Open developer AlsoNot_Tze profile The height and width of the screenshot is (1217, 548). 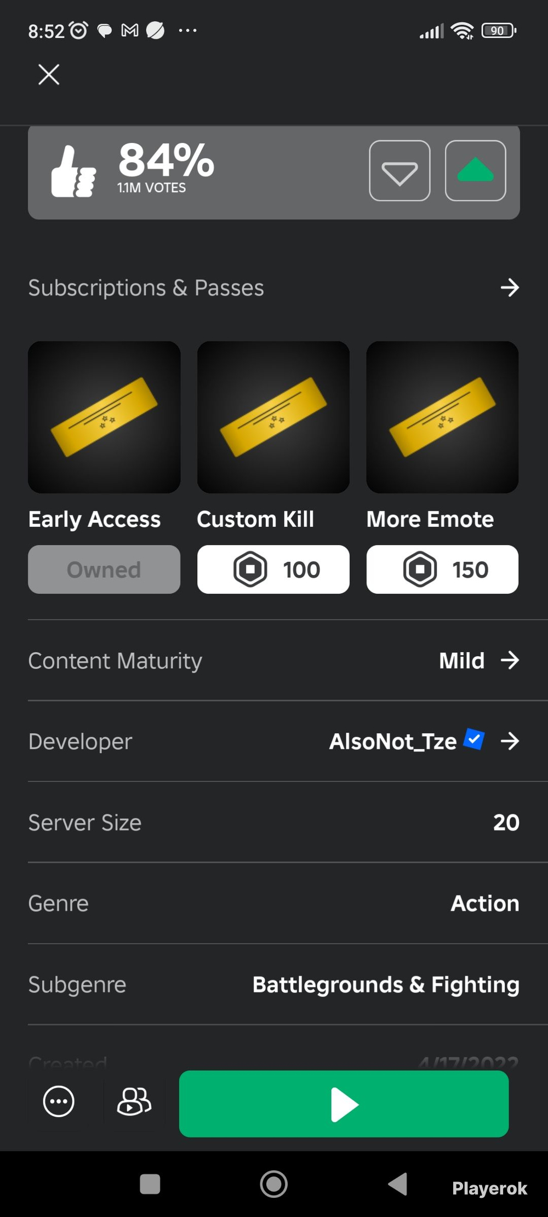(393, 742)
